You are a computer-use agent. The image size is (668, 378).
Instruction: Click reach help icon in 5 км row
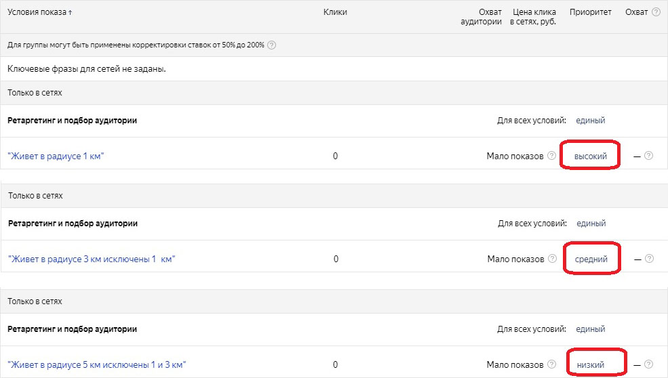coord(649,364)
